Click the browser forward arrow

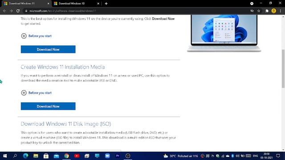point(11,11)
